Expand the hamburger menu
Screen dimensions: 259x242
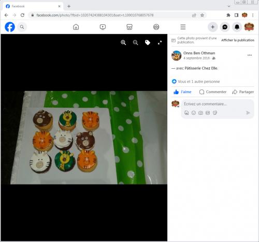[183, 27]
